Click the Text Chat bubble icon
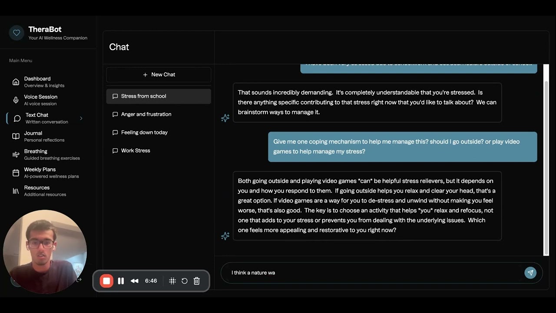Viewport: 556px width, 313px height. (17, 118)
